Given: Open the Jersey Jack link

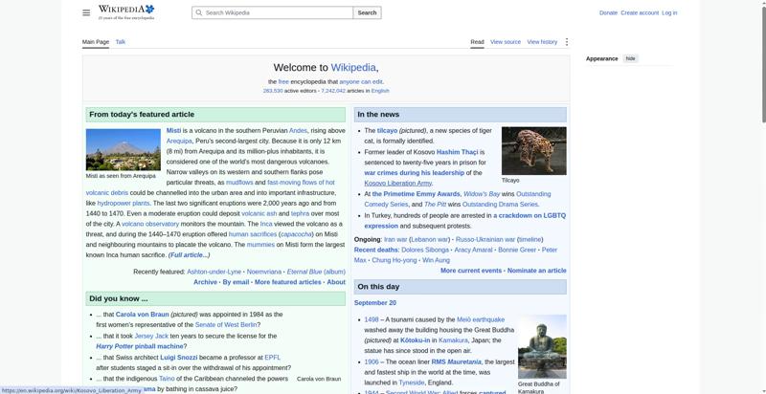Looking at the screenshot, I should coord(151,336).
